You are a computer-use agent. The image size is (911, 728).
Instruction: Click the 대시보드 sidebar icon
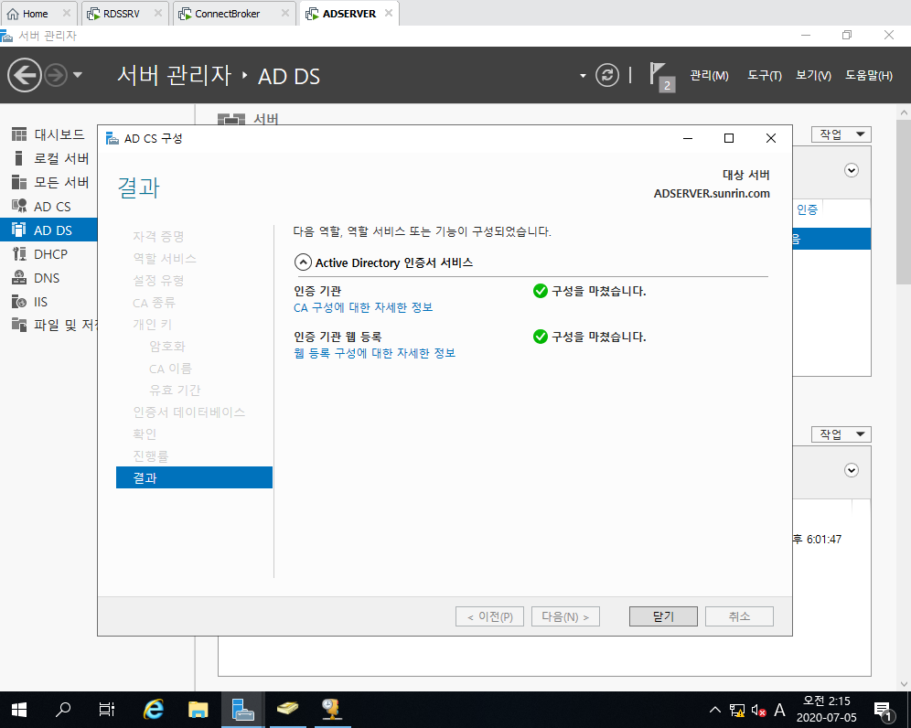point(19,134)
